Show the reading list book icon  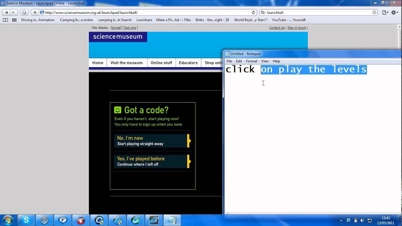coord(5,20)
